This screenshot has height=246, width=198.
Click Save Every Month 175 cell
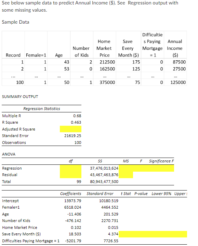pos(136,62)
